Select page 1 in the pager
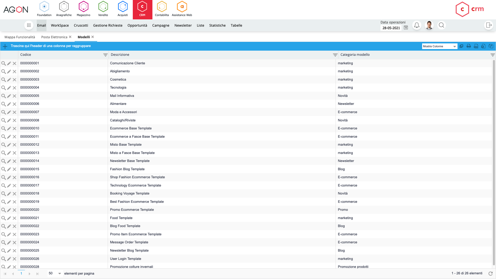Image resolution: width=496 pixels, height=279 pixels. [21, 273]
